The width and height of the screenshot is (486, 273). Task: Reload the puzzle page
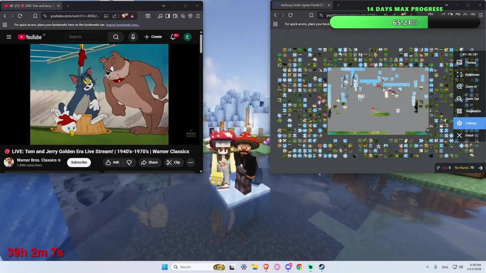pos(290,15)
